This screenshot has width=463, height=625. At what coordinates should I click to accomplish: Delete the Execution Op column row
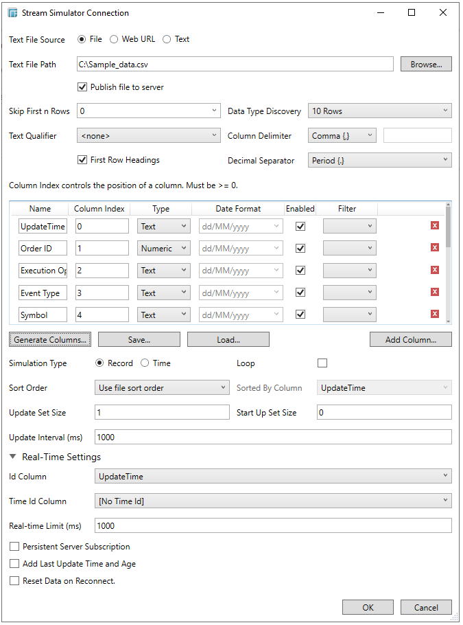pyautogui.click(x=434, y=270)
